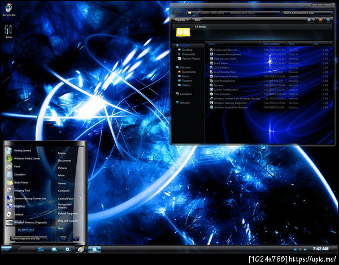Sort by the Size column header
The height and width of the screenshot is (265, 339).
[x=321, y=44]
